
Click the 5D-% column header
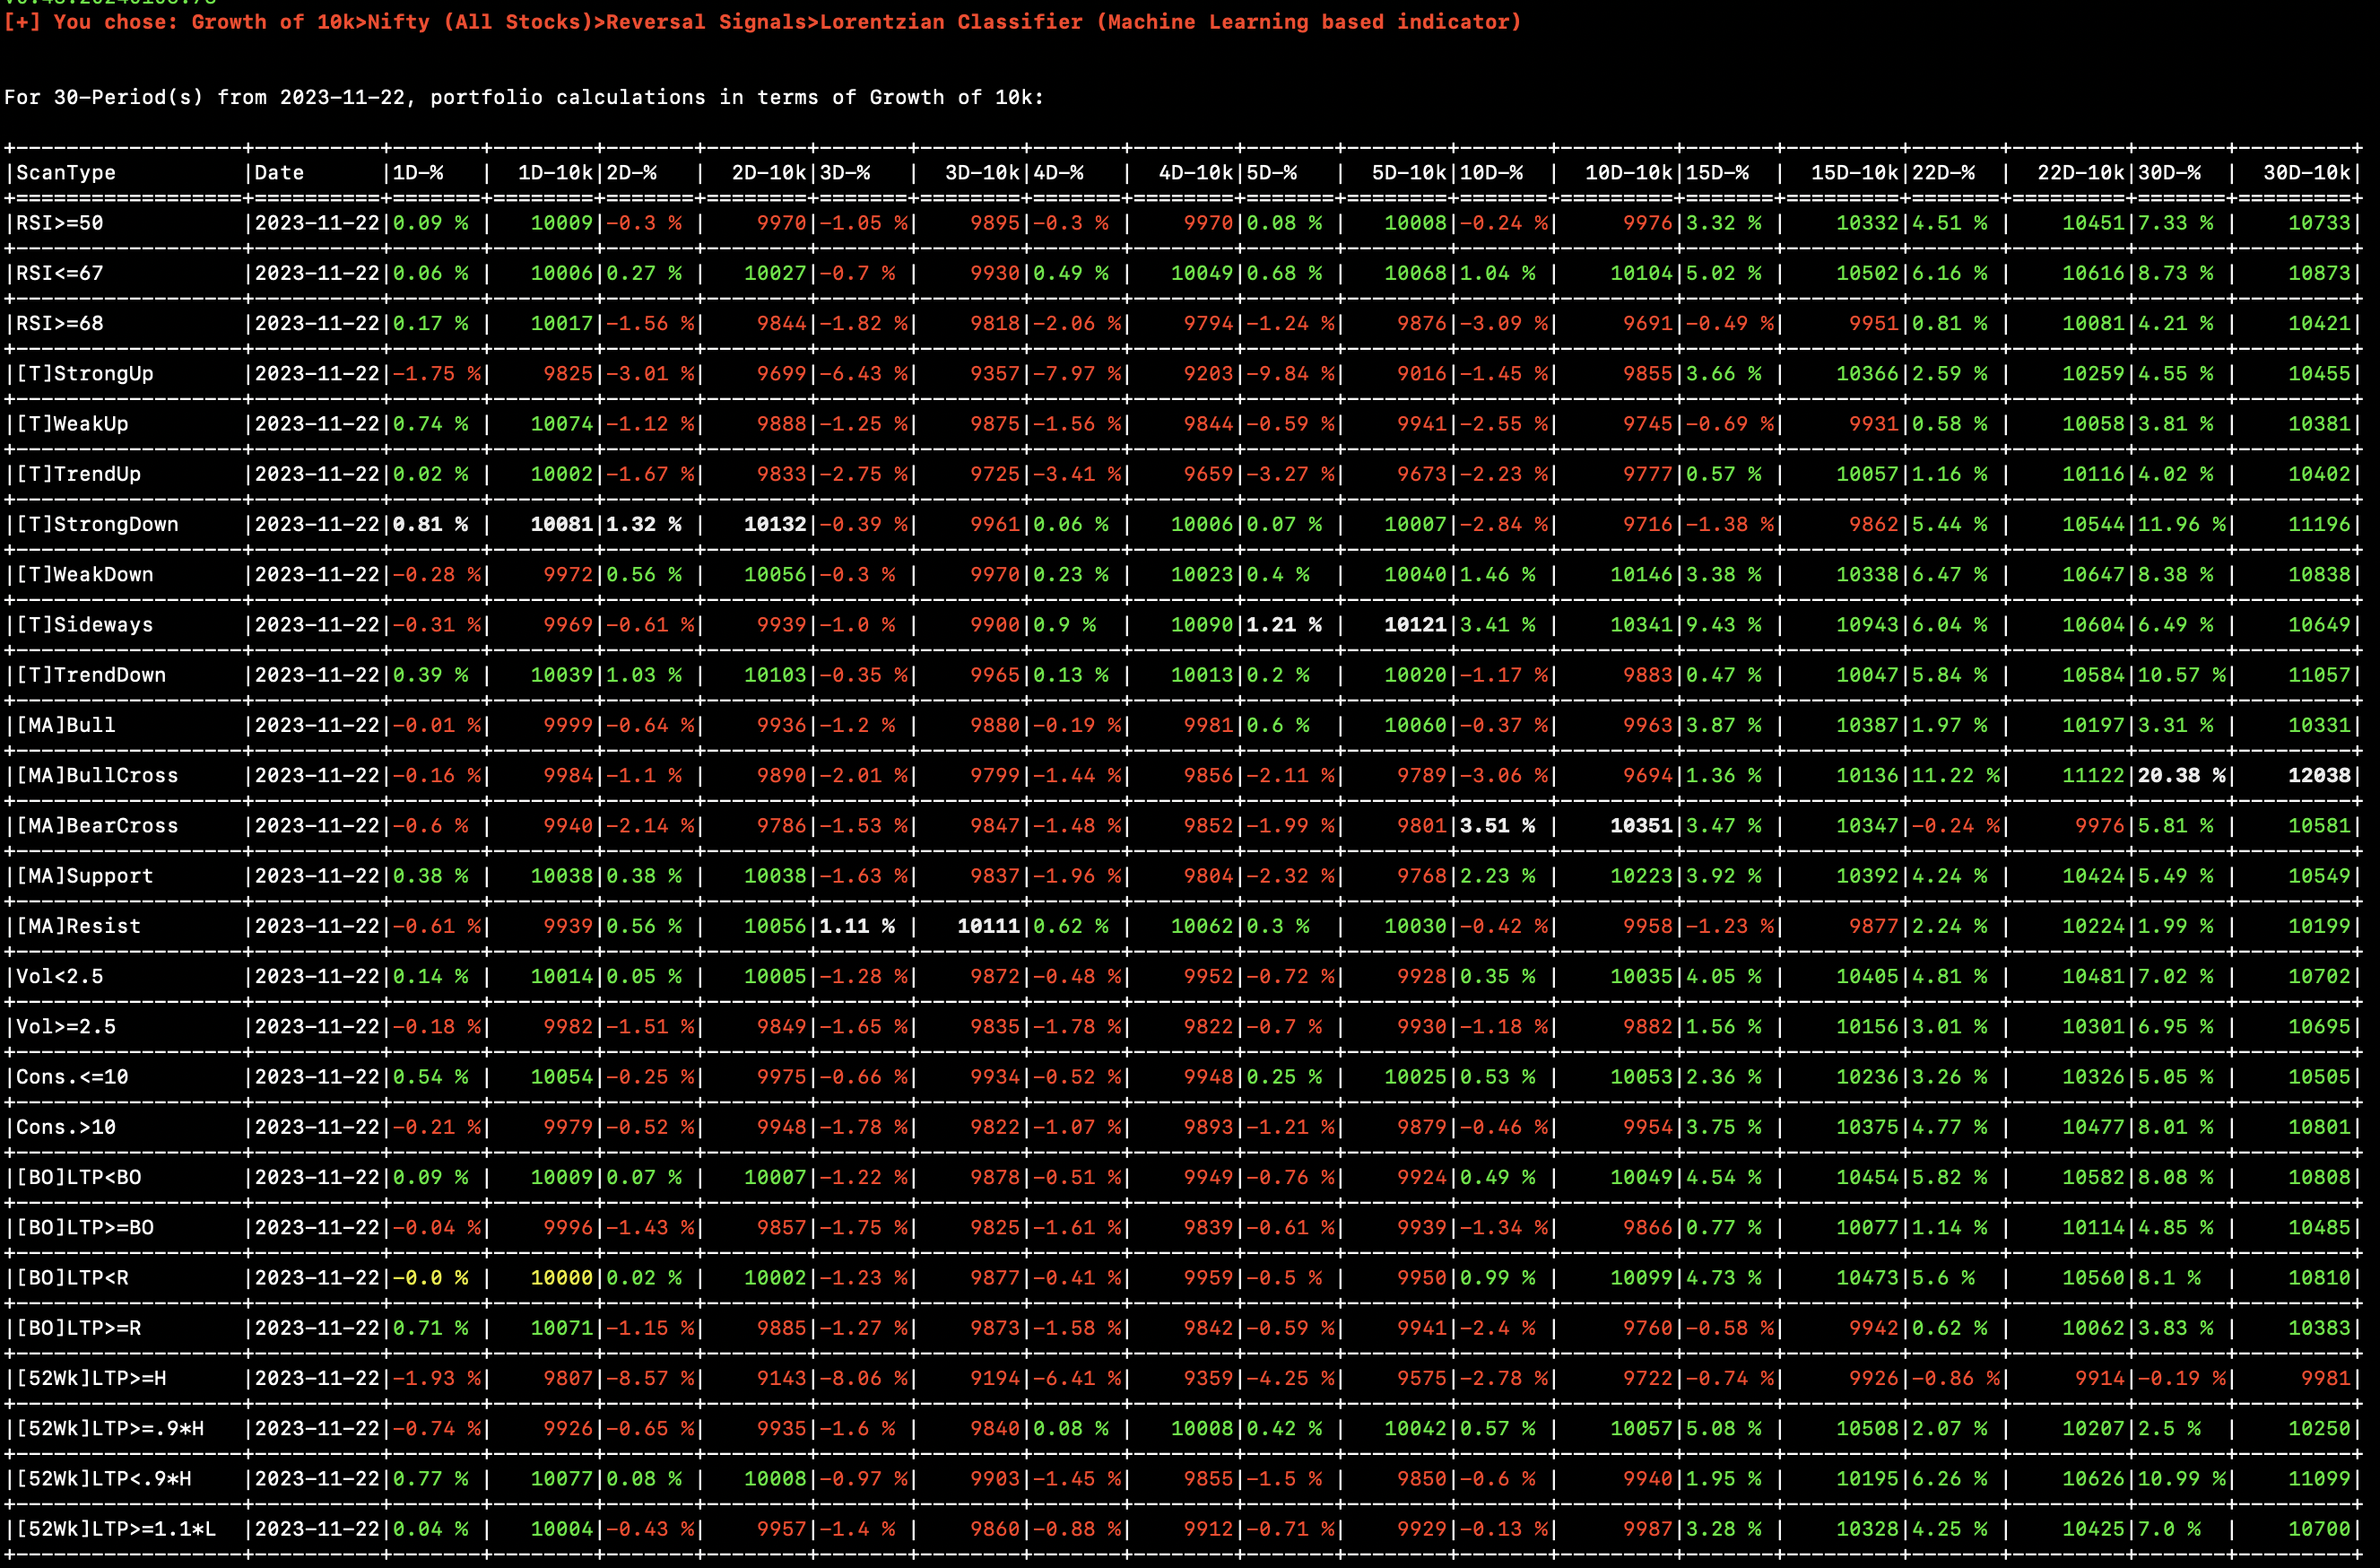pyautogui.click(x=1271, y=172)
